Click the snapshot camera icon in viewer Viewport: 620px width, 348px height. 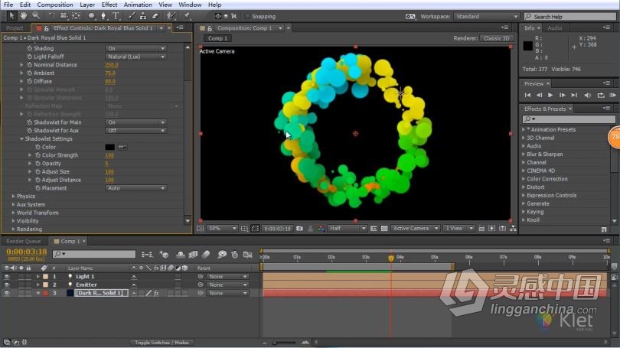pos(300,229)
